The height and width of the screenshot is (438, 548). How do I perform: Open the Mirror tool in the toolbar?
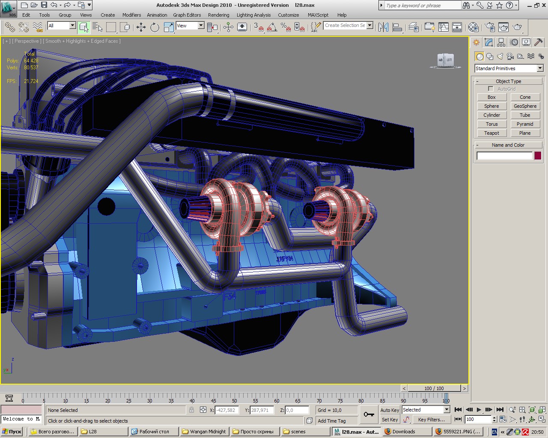[383, 27]
